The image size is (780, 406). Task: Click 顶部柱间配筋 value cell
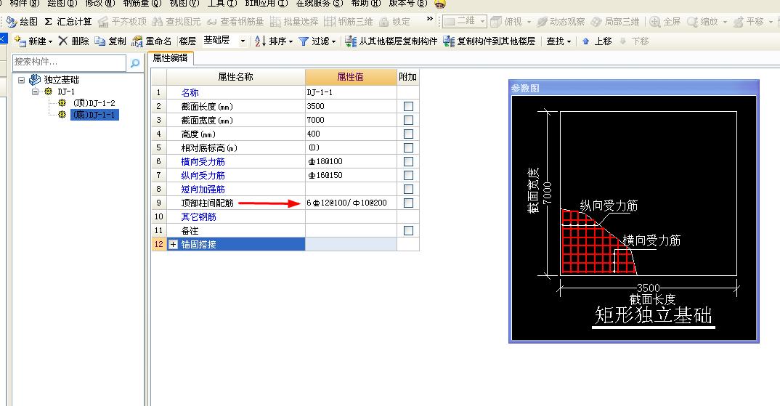[352, 203]
